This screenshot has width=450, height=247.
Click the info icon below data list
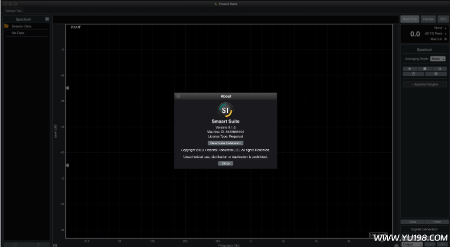(15, 244)
